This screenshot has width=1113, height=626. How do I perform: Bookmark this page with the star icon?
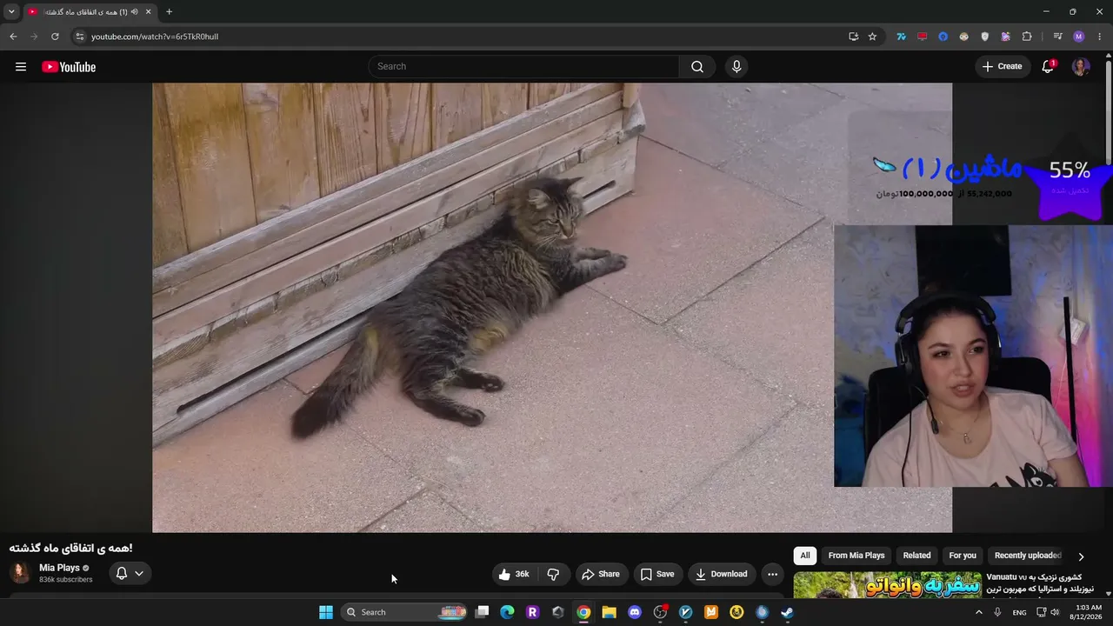(x=872, y=37)
